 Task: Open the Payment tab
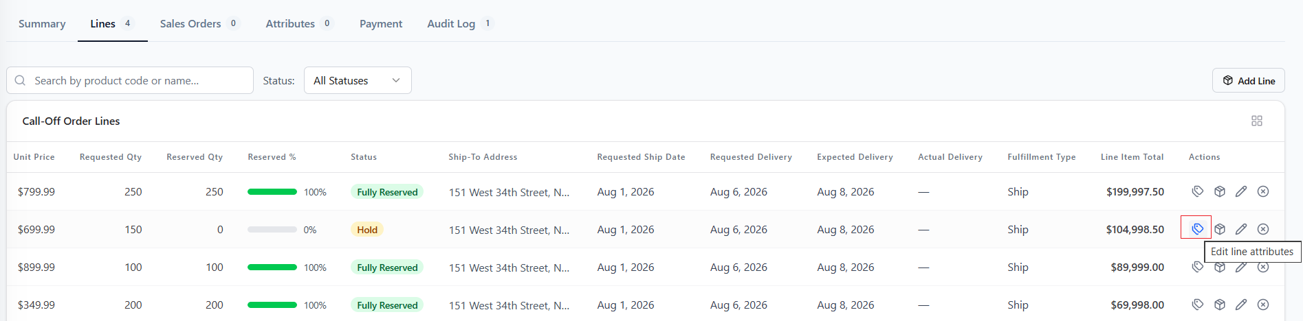381,23
